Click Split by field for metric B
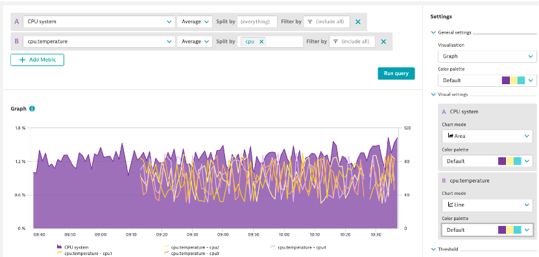 click(x=270, y=41)
